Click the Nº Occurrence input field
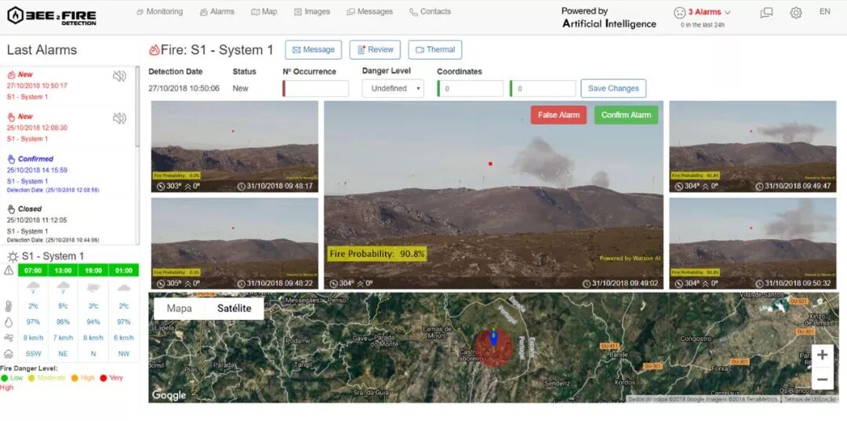Viewport: 847px width, 421px height. 316,89
